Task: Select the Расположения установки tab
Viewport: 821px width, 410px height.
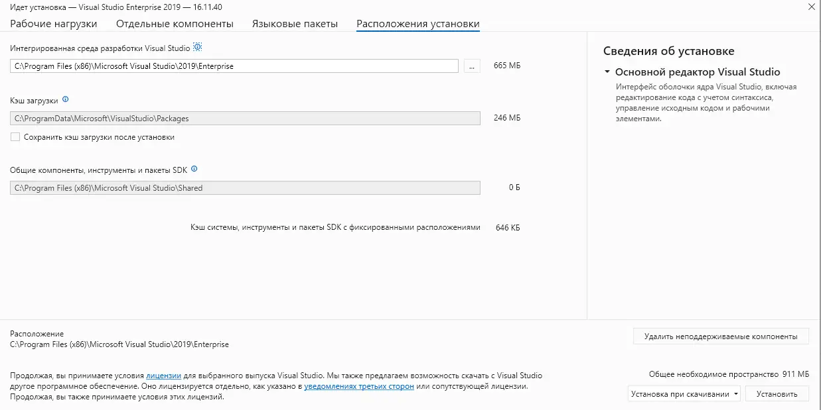Action: coord(417,23)
